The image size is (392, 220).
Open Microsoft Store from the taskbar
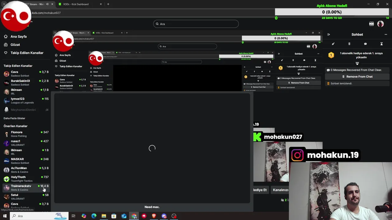pos(114,216)
